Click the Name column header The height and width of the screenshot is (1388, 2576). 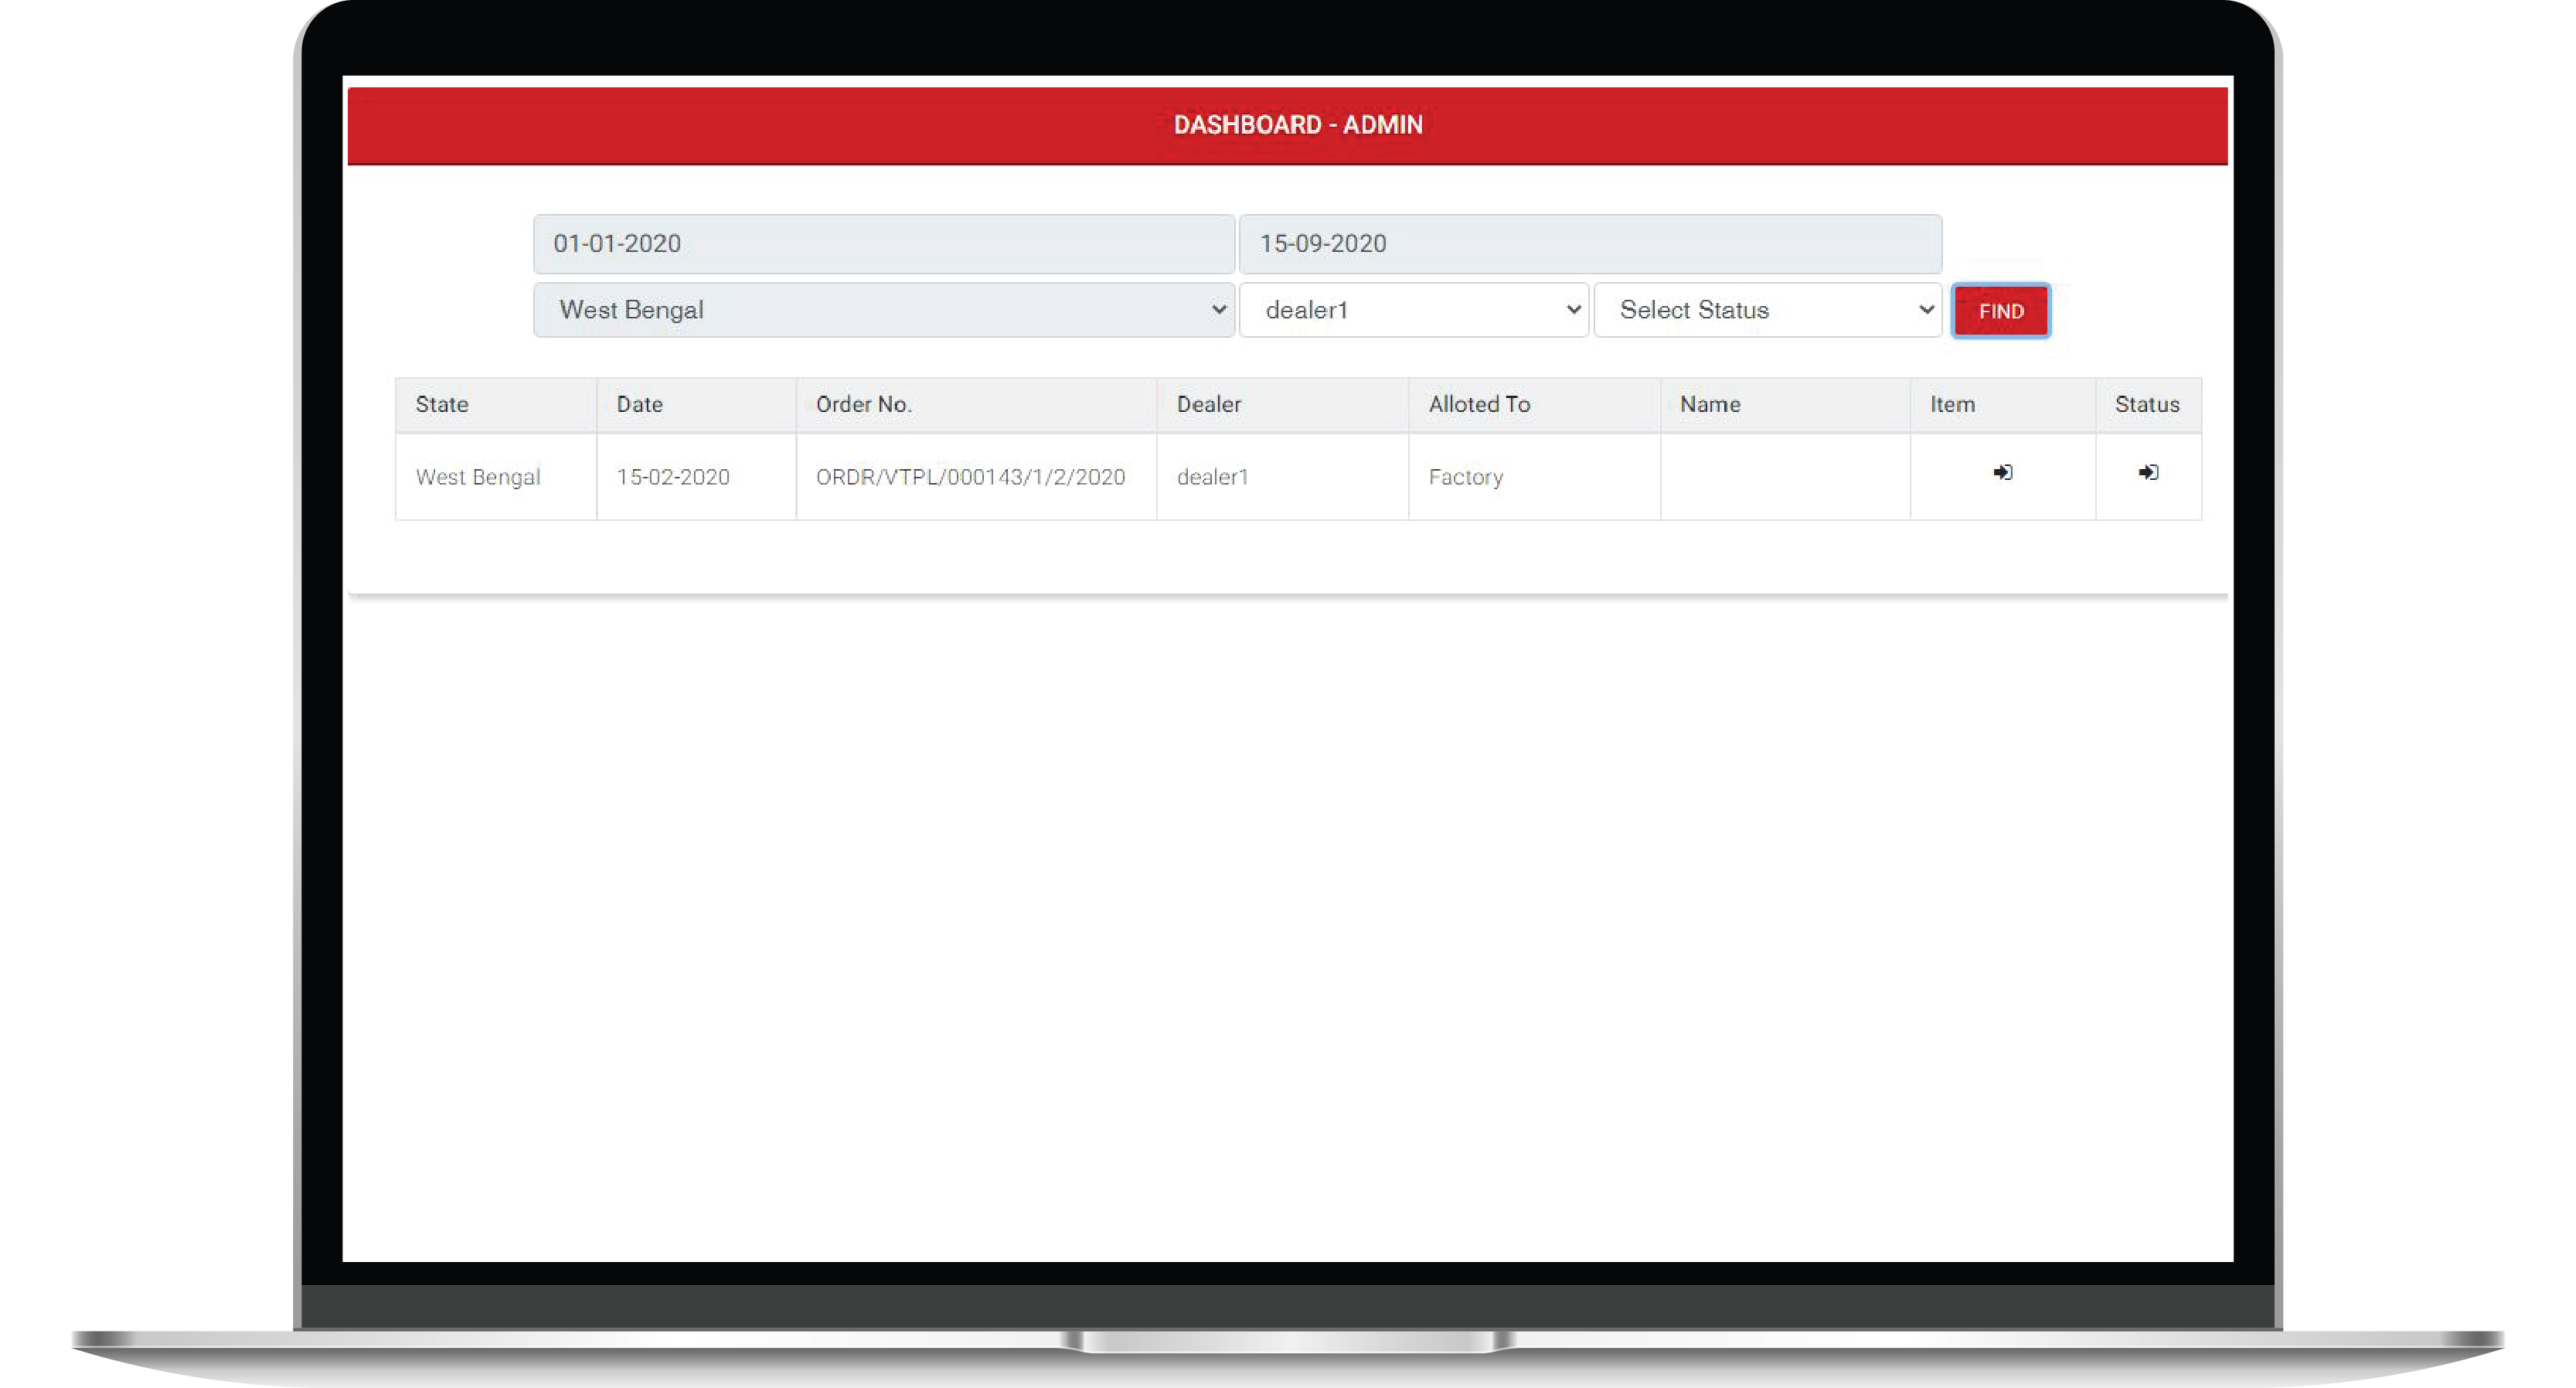[x=1710, y=404]
